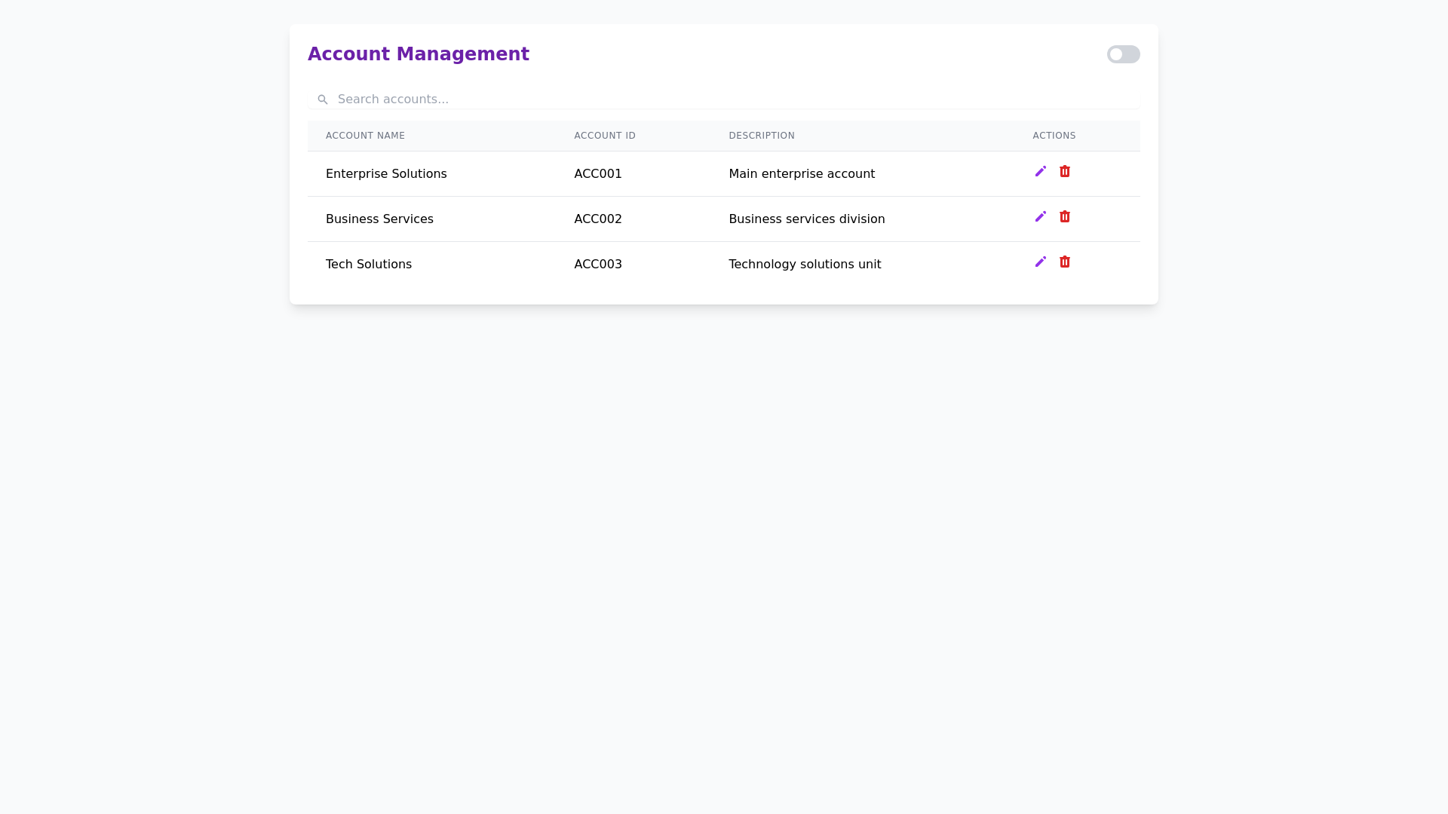Sort by the ACCOUNT NAME column
The width and height of the screenshot is (1448, 814).
click(x=365, y=136)
